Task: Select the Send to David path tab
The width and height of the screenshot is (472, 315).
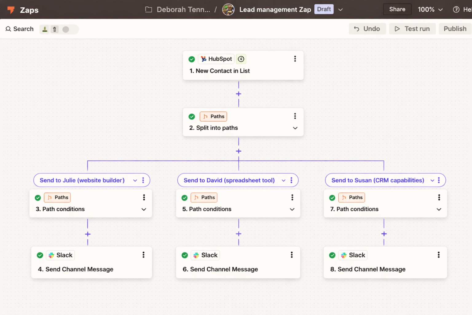Action: tap(229, 180)
